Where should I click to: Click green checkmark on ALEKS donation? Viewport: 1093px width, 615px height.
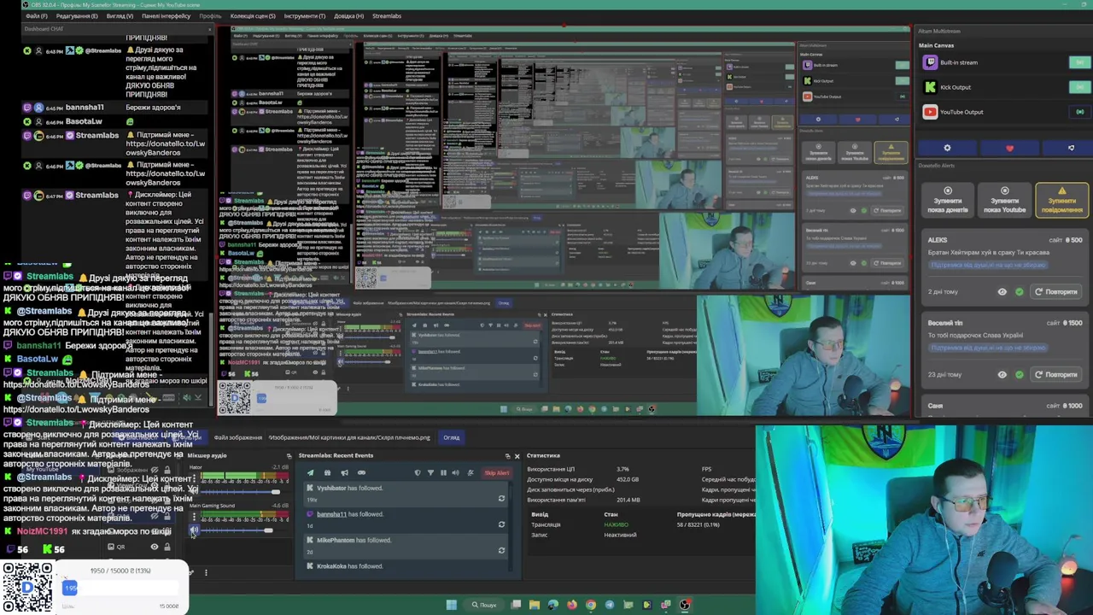1019,292
